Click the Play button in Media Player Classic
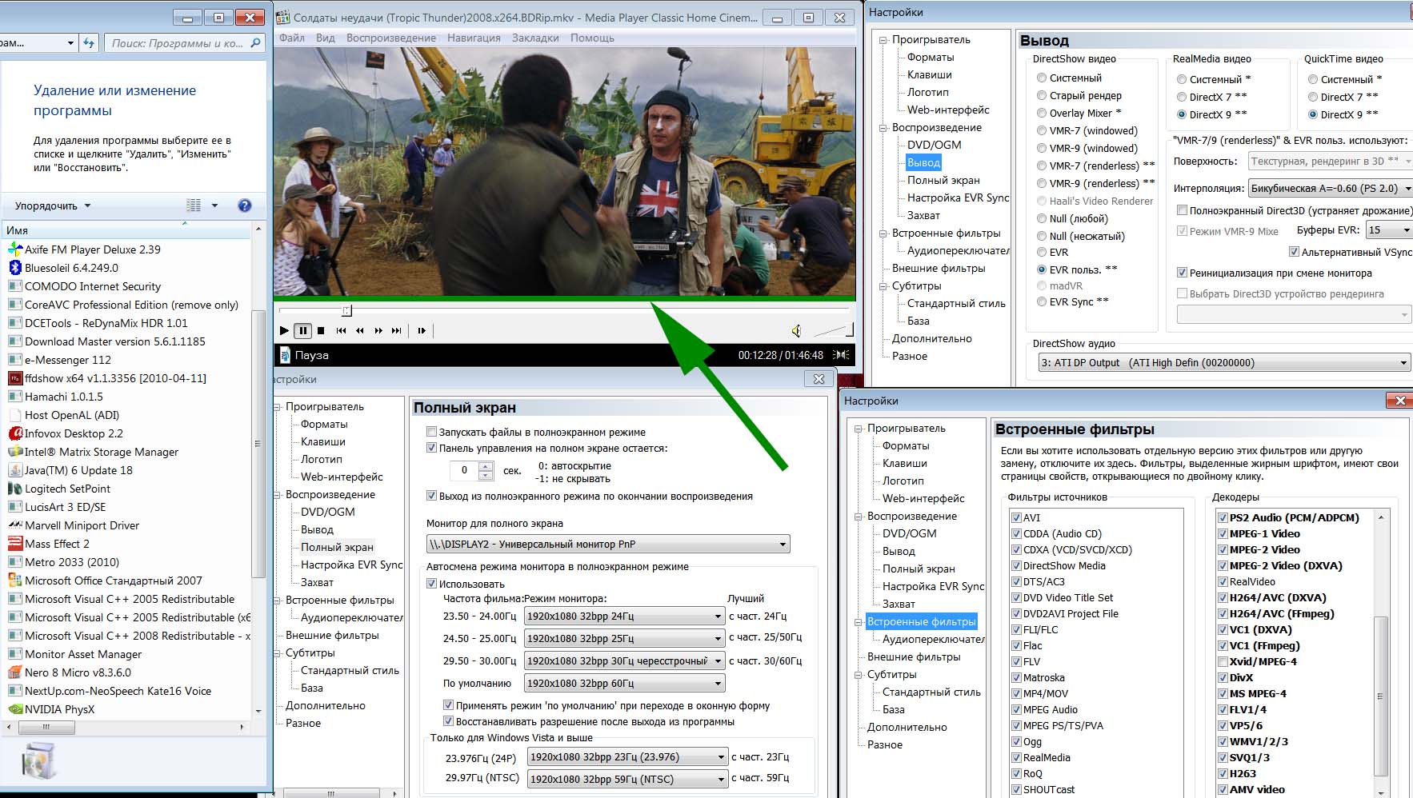 coord(284,330)
